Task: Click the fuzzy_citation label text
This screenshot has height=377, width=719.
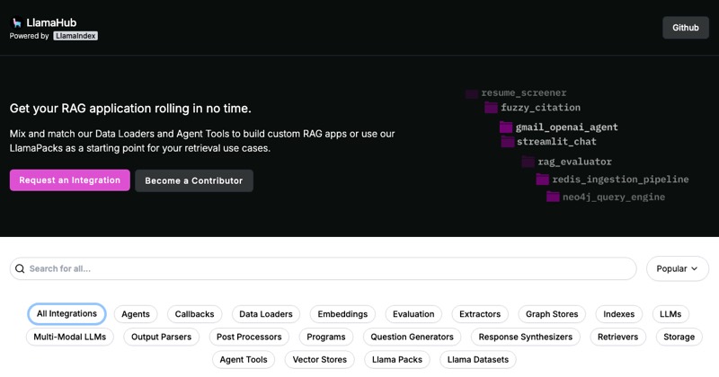Action: [541, 108]
